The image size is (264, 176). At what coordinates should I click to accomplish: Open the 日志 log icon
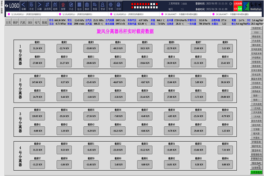(x=71, y=6)
